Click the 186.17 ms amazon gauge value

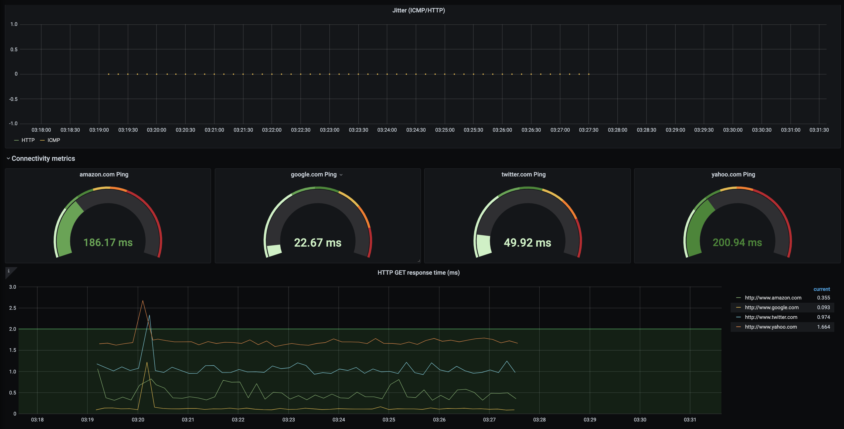tap(108, 243)
